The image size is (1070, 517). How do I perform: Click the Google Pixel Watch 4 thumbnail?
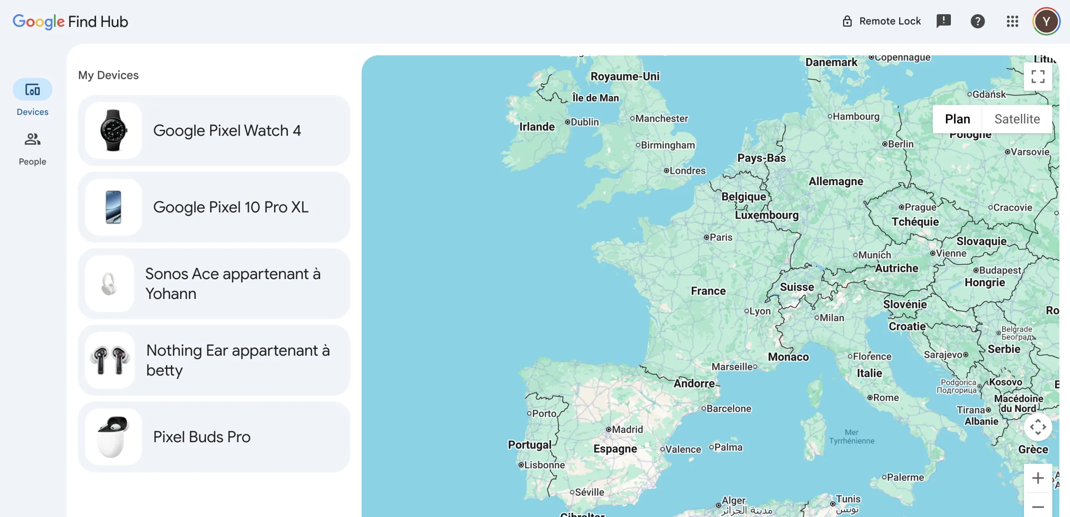pyautogui.click(x=113, y=130)
